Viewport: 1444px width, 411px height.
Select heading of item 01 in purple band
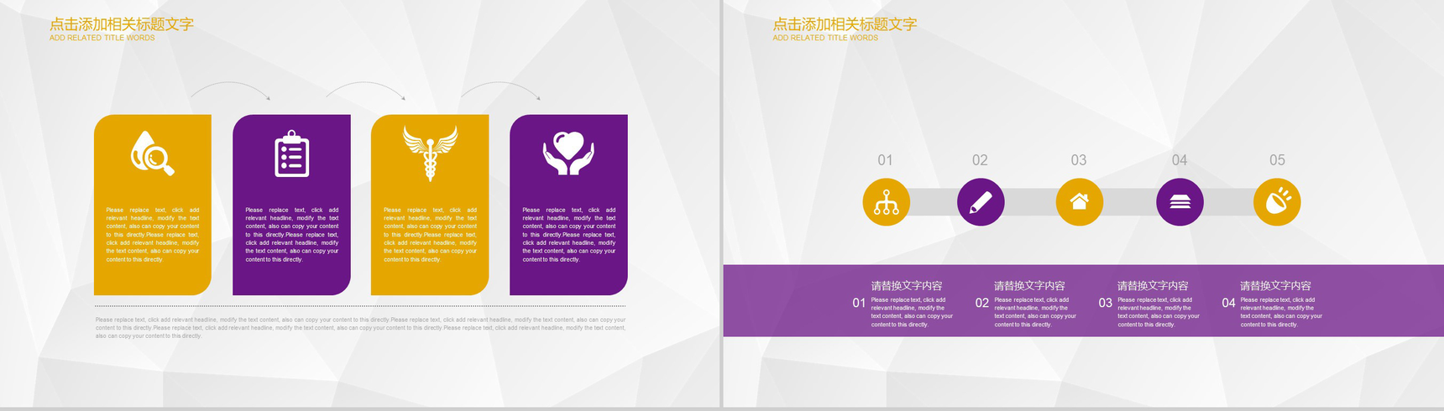(x=907, y=286)
